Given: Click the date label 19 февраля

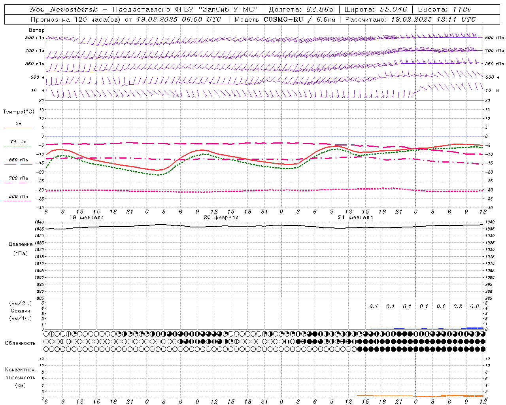Looking at the screenshot, I should (87, 218).
